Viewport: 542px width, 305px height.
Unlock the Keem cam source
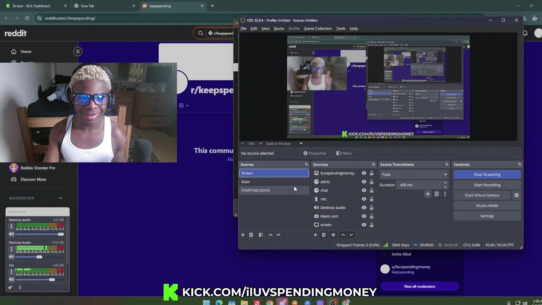[371, 216]
